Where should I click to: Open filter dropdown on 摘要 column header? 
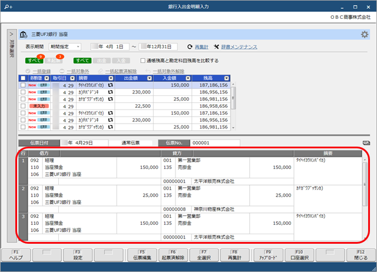pyautogui.click(x=111, y=78)
